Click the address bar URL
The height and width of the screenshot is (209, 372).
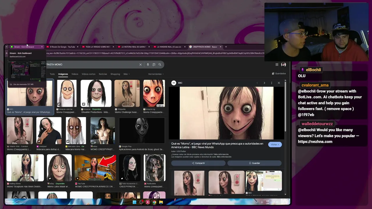155,53
